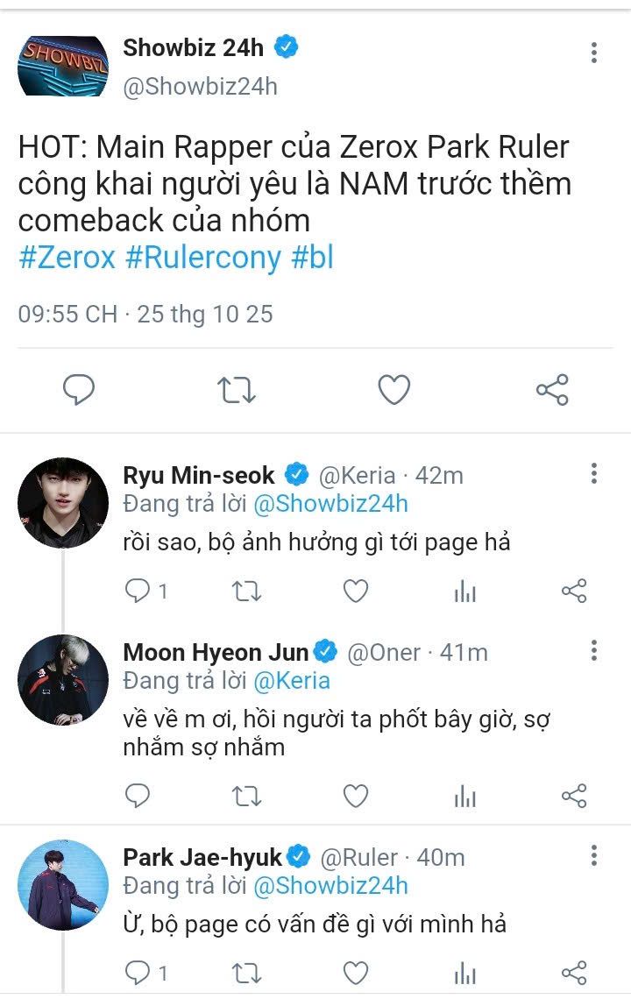Image resolution: width=631 pixels, height=999 pixels.
Task: Open more options for Ryu Min-seok's reply
Action: coord(594,474)
